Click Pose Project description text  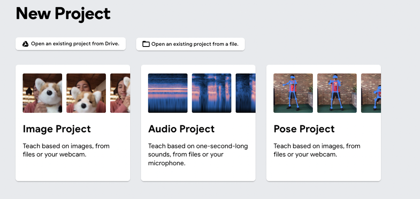point(317,150)
